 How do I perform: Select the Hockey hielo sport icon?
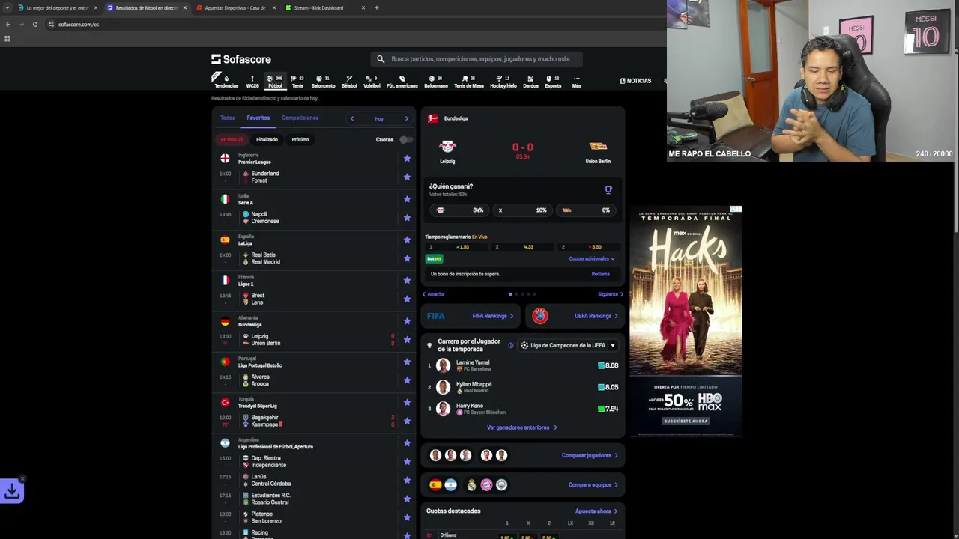[503, 81]
